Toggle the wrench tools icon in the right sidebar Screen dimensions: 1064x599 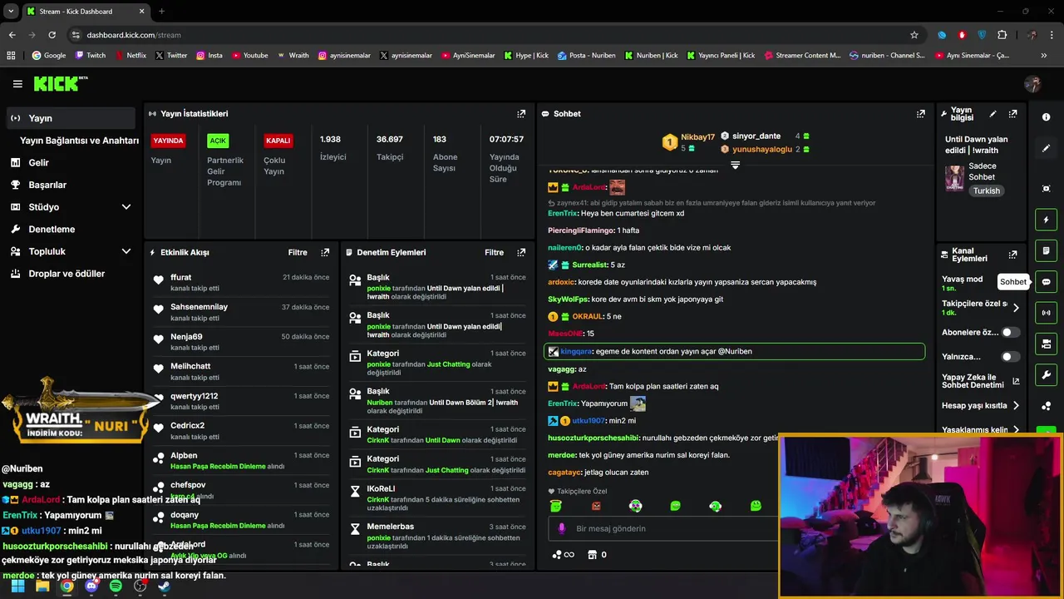(1046, 374)
